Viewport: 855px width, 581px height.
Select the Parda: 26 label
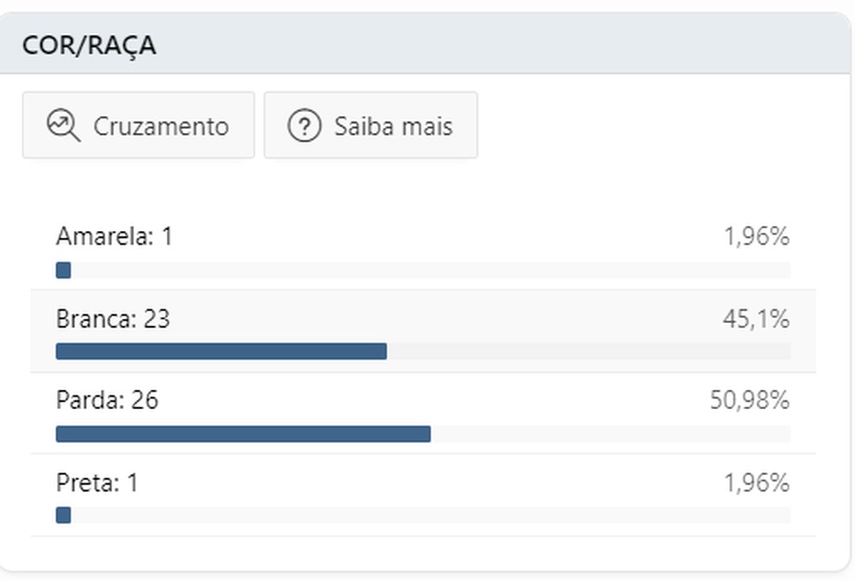coord(107,400)
